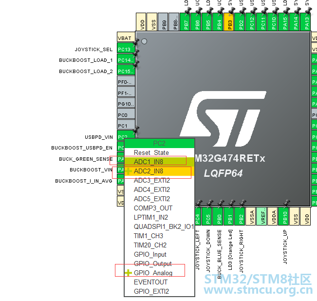This screenshot has height=301, width=317.
Task: Click the top VSS pin next to PB9
Action: point(152,22)
